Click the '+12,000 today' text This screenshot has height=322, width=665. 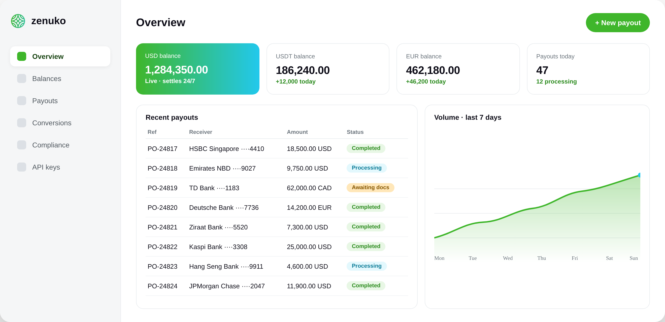tap(295, 82)
